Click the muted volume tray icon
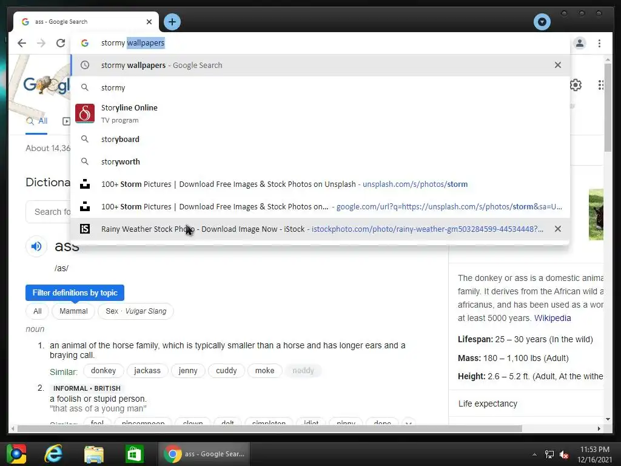The height and width of the screenshot is (466, 621). point(564,454)
